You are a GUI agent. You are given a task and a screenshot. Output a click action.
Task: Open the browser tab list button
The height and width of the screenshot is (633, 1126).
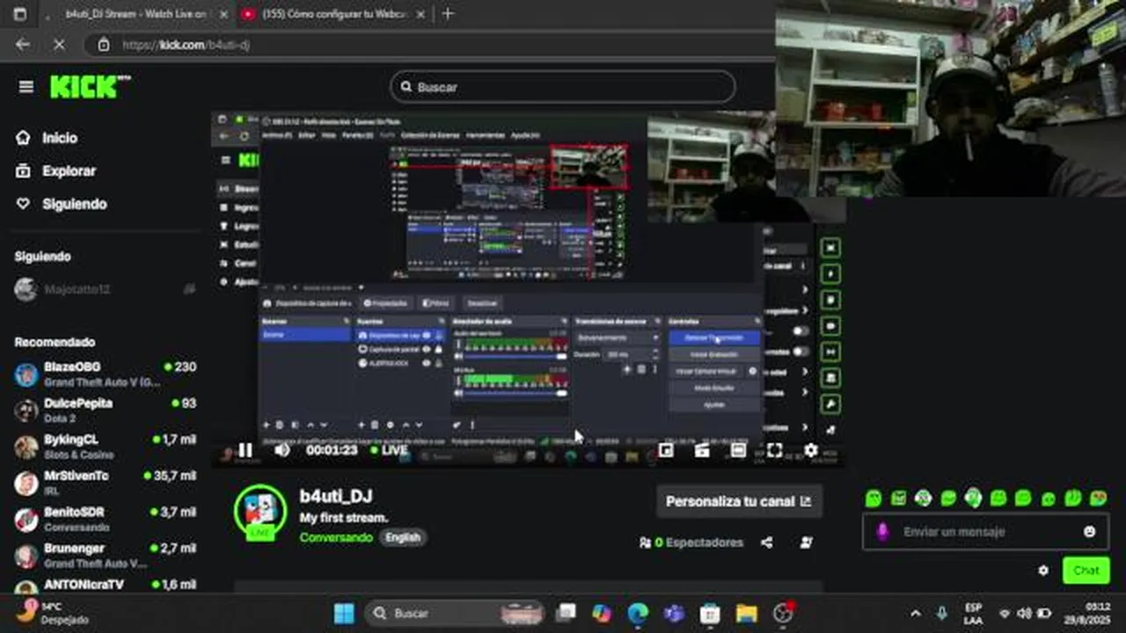[x=20, y=14]
